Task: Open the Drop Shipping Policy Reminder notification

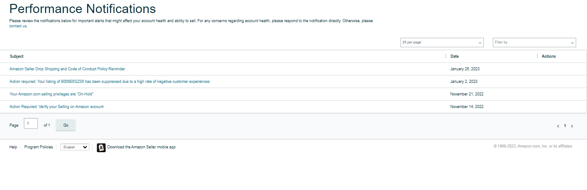Action: pos(67,69)
